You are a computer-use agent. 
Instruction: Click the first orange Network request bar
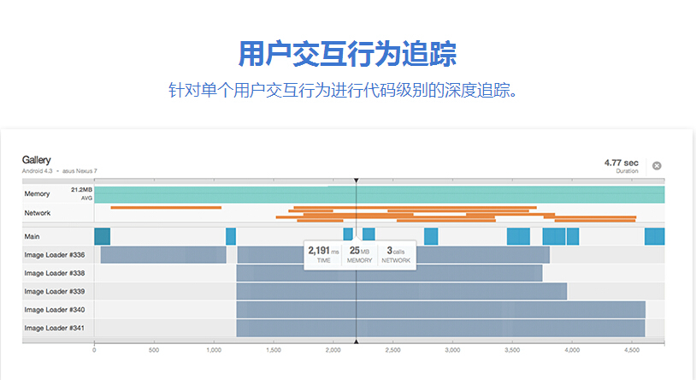166,208
